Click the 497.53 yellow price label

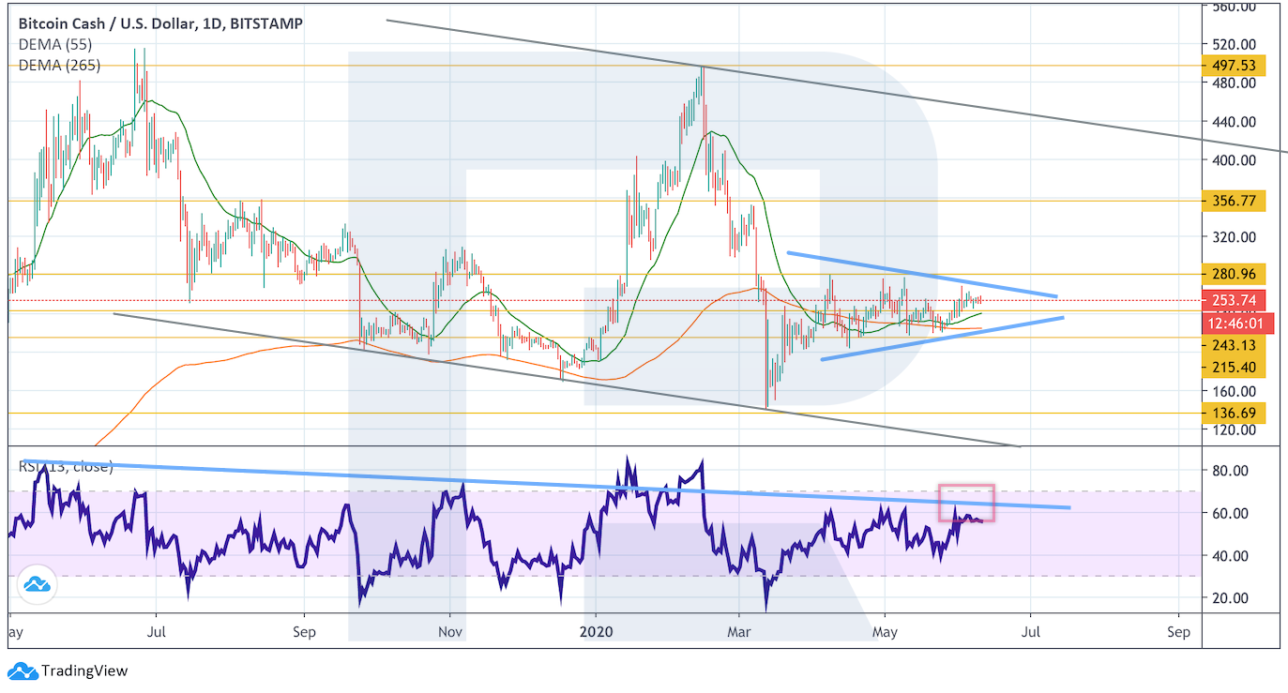point(1234,66)
